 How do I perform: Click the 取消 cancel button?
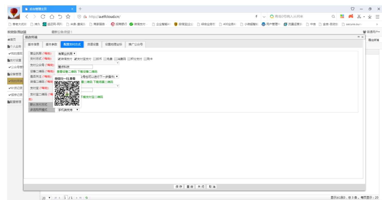coord(212,187)
